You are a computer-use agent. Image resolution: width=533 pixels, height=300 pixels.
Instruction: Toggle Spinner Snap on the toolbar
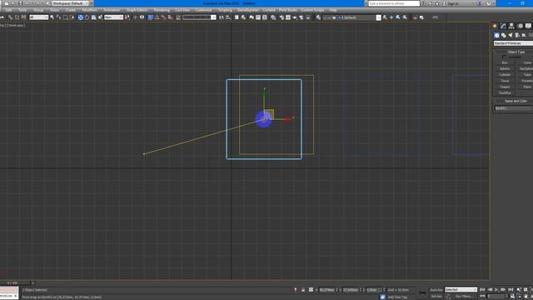(170, 17)
